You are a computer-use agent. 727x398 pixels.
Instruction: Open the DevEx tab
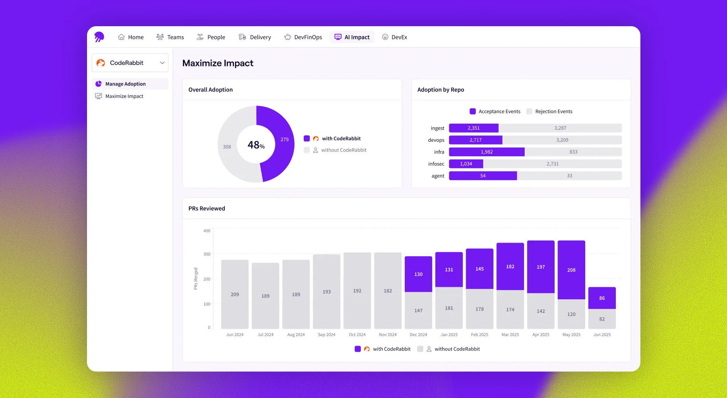coord(395,37)
